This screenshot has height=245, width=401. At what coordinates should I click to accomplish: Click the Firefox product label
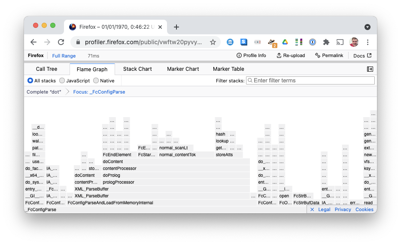point(36,55)
